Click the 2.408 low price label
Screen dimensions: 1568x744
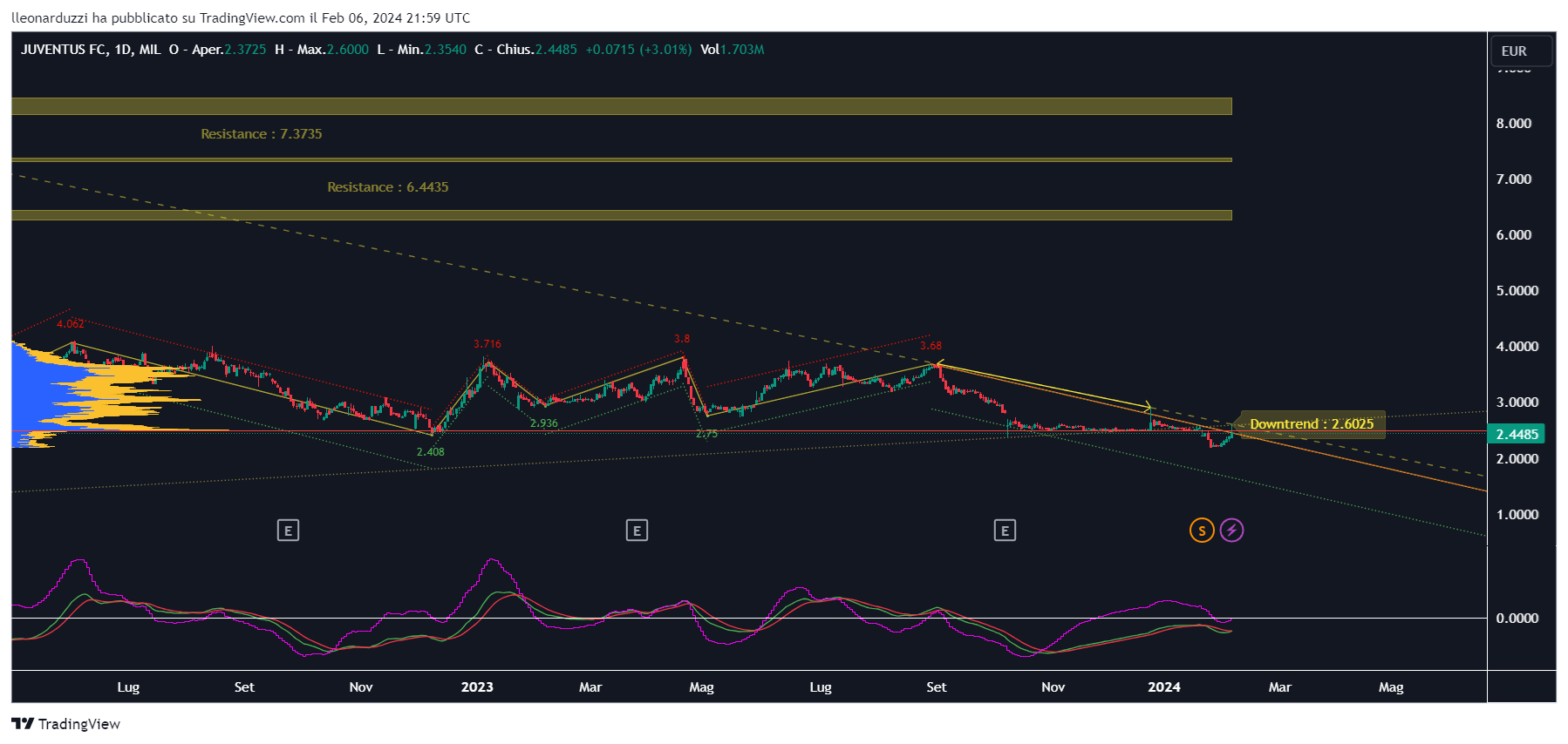point(431,452)
